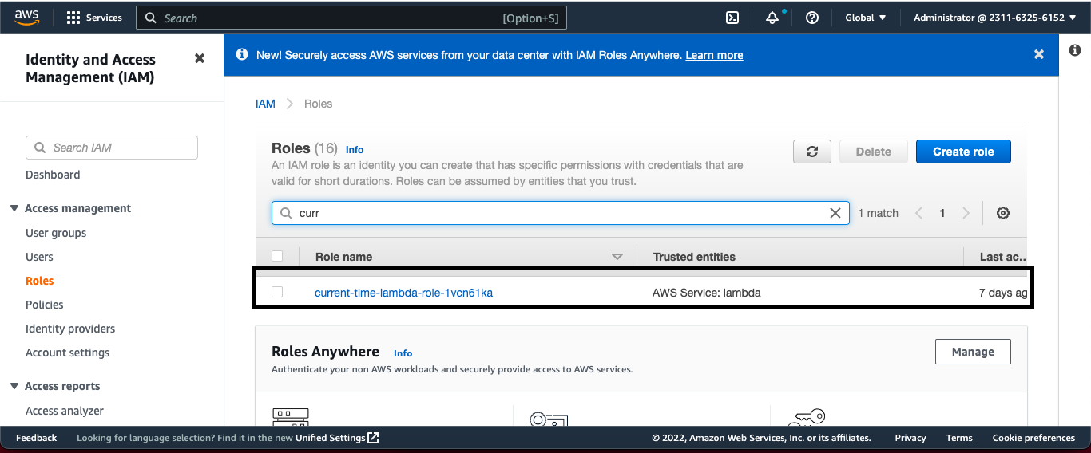
Task: Open Access analyzer in the sidebar
Action: pos(65,411)
